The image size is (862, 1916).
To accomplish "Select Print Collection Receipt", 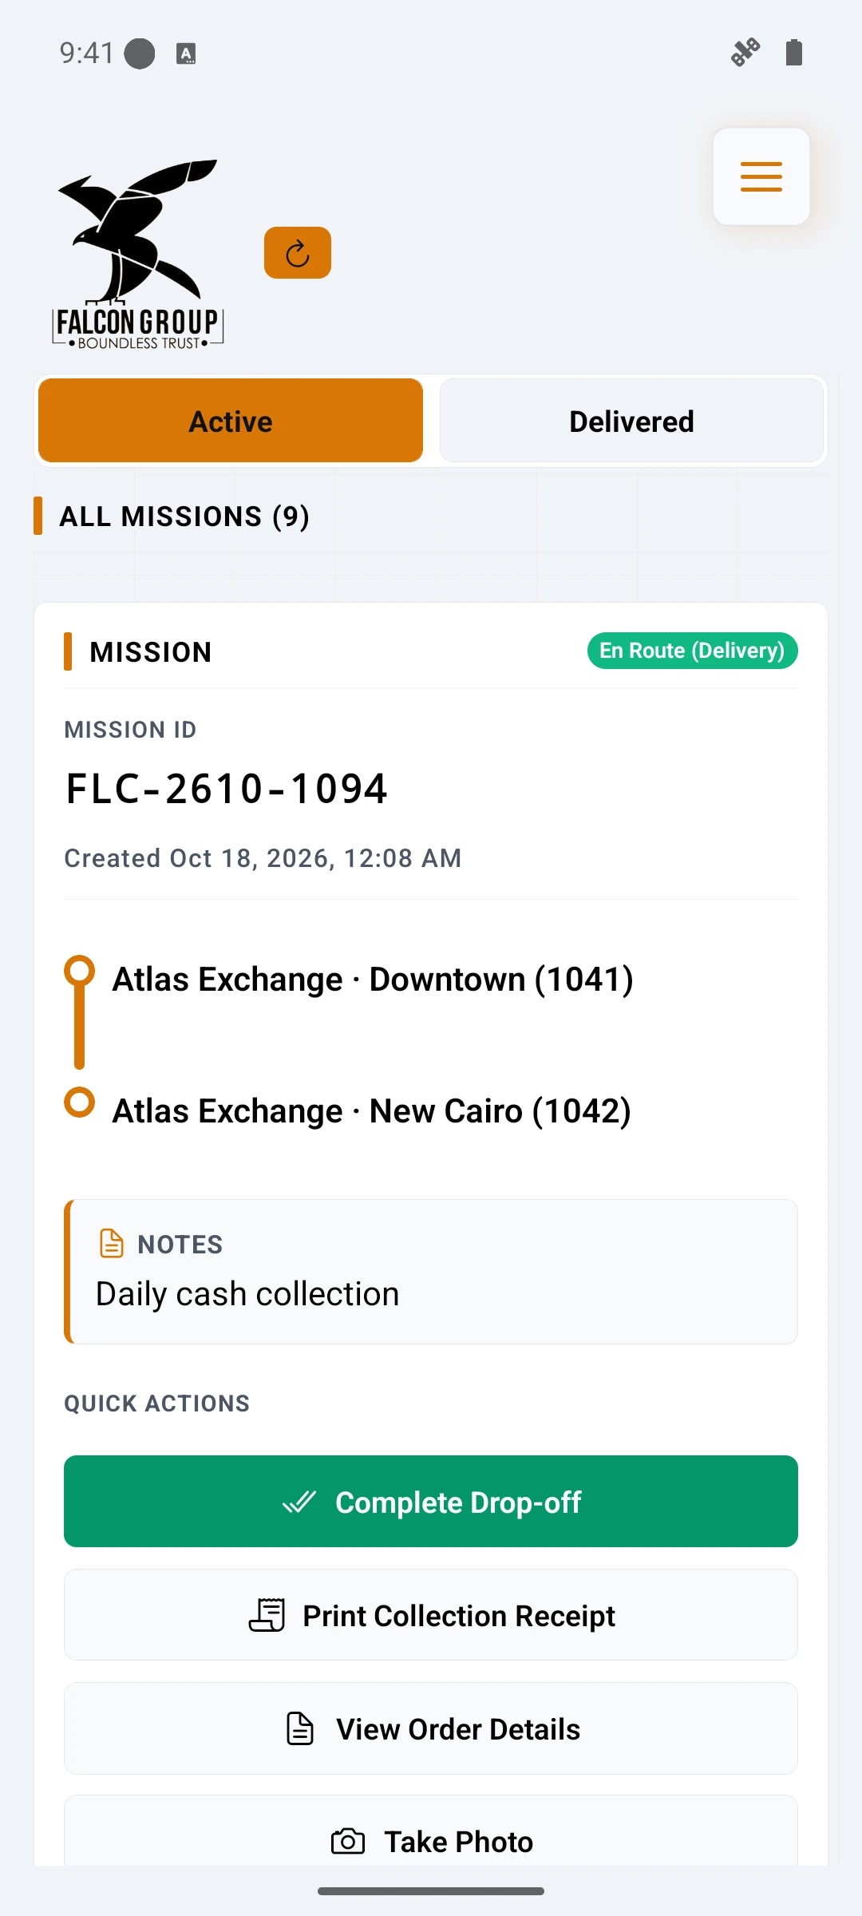I will pyautogui.click(x=431, y=1615).
